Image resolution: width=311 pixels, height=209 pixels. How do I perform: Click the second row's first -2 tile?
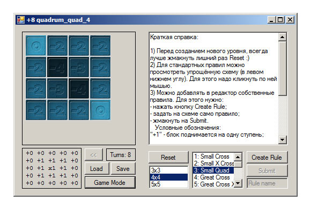[36, 67]
